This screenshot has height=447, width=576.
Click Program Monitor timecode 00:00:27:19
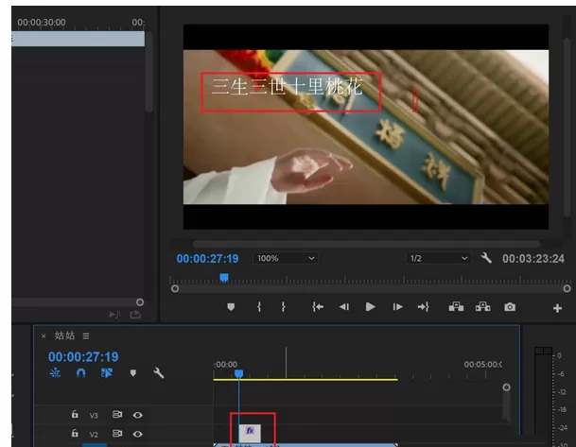(207, 259)
